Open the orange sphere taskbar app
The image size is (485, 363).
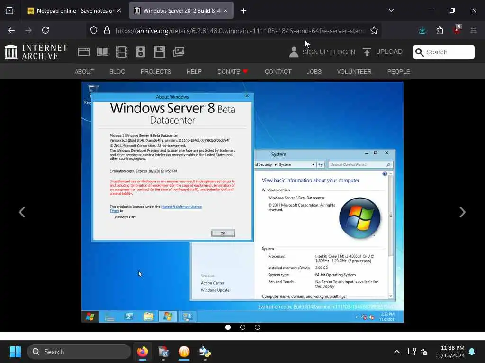(x=184, y=352)
